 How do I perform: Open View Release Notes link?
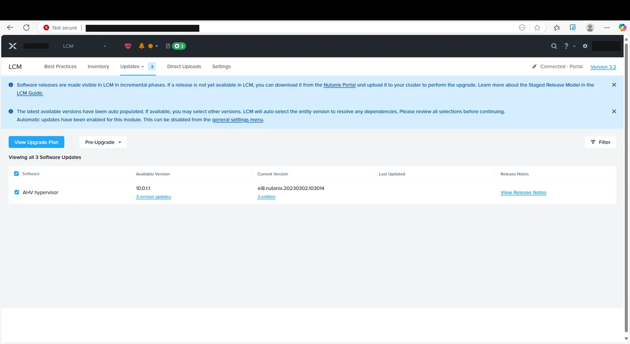pyautogui.click(x=523, y=192)
